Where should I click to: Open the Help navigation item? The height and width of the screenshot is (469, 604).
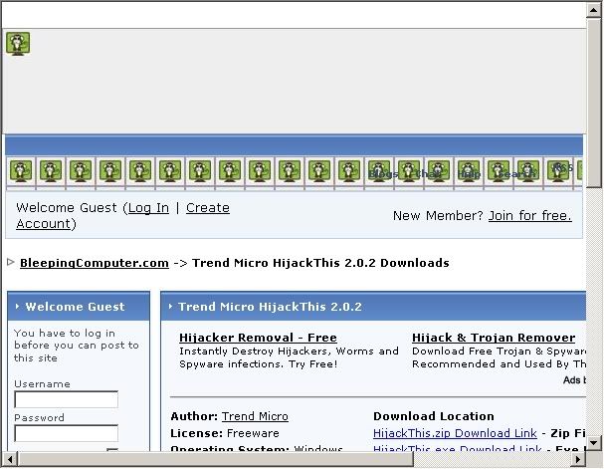point(469,174)
